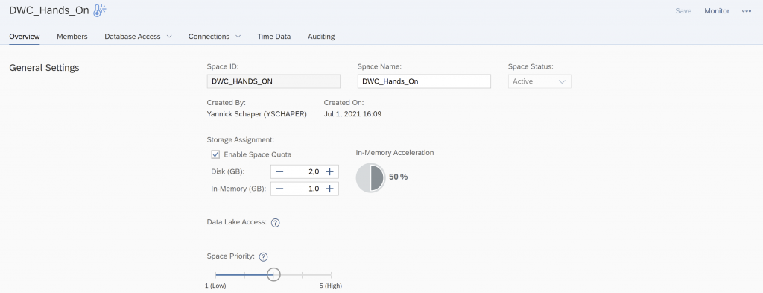Toggle the Enable Space Quota checkbox

[215, 154]
